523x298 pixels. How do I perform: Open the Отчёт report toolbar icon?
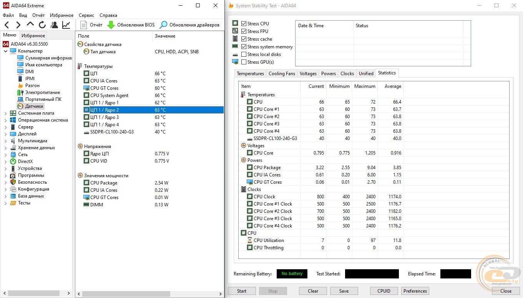pyautogui.click(x=84, y=25)
